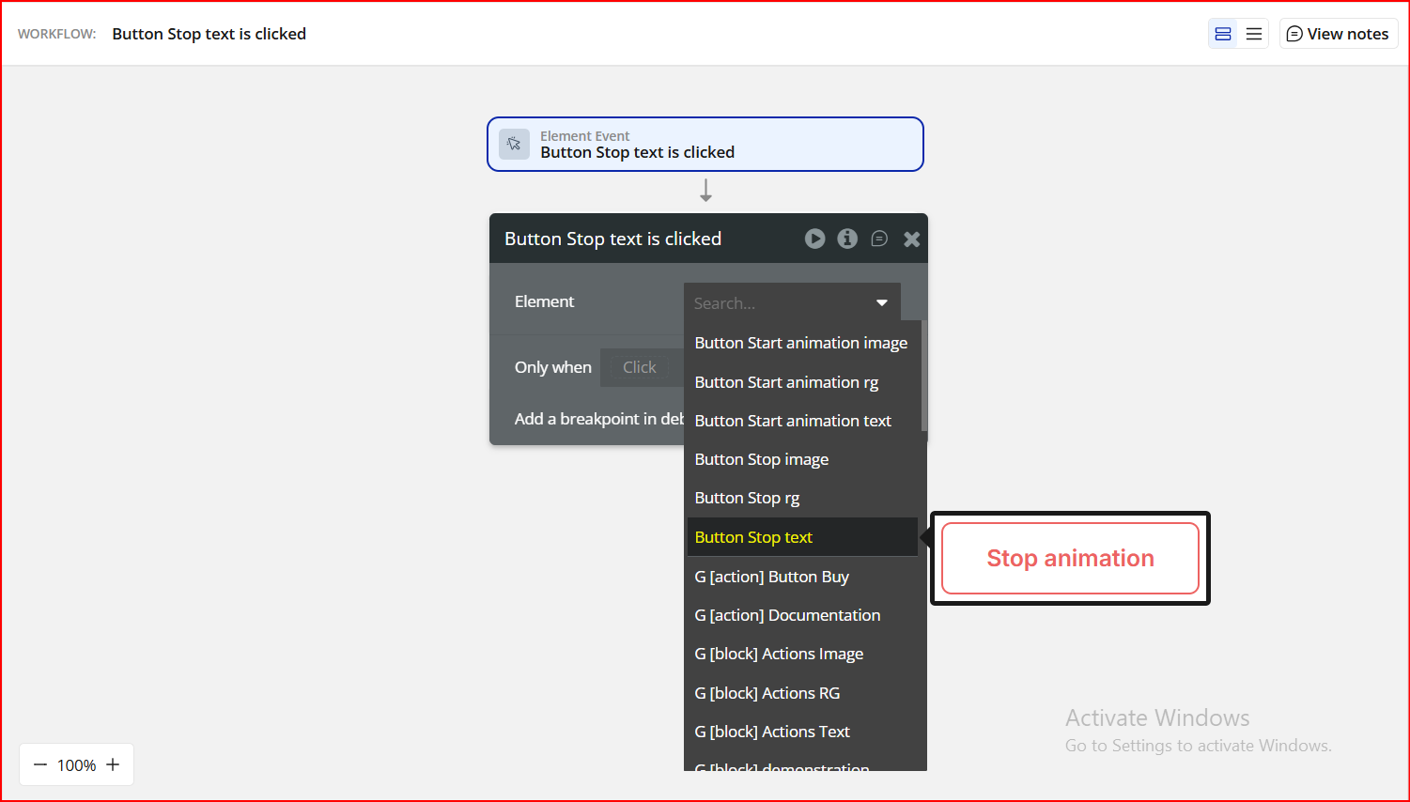Click the play icon in workflow panel header
1410x802 pixels.
click(x=814, y=239)
